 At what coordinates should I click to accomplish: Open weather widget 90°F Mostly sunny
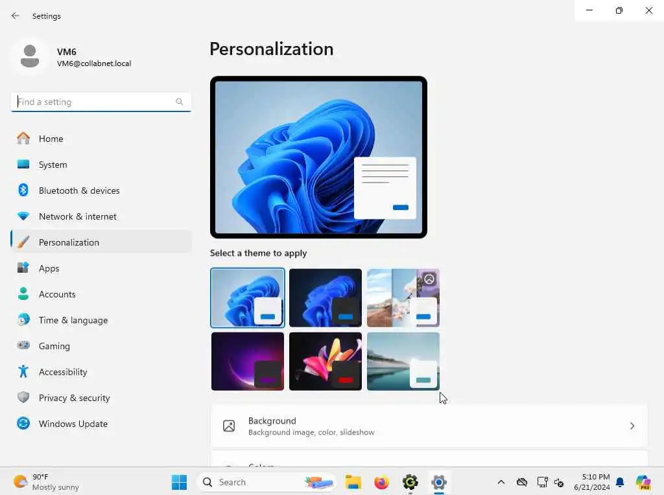click(47, 482)
